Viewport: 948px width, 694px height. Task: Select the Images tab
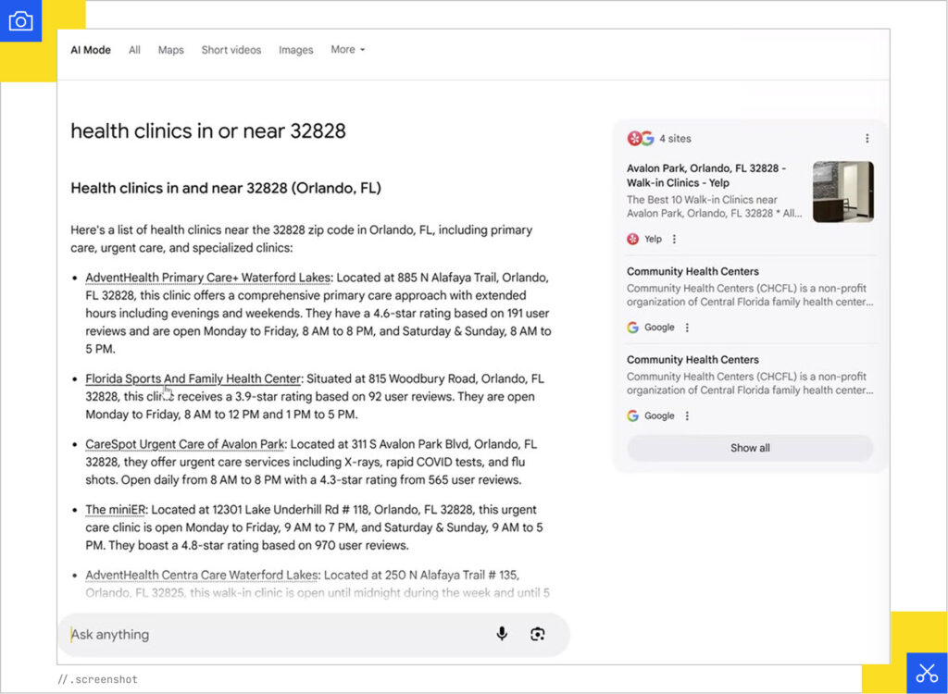(x=295, y=50)
